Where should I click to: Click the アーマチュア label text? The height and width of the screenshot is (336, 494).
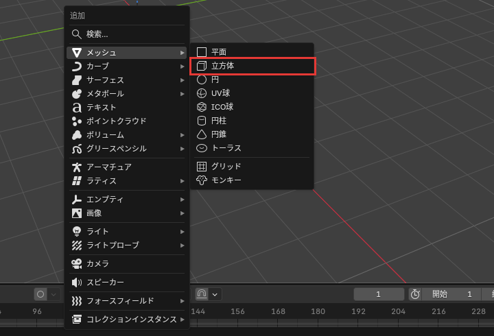point(109,167)
